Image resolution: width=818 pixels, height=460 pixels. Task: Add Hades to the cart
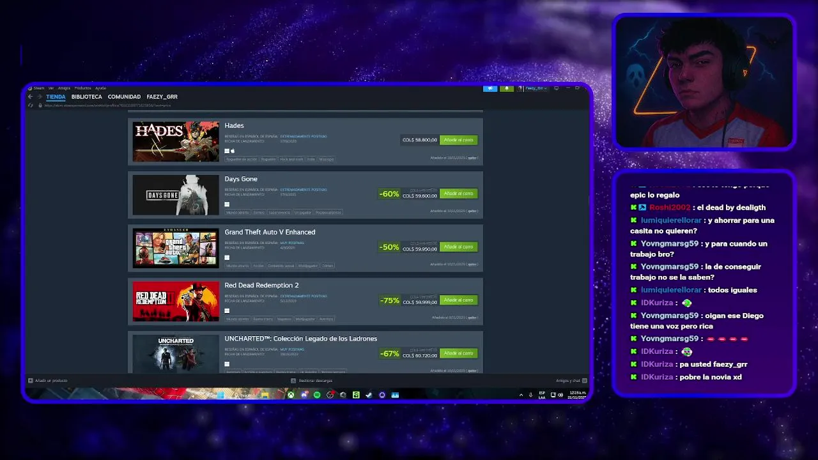coord(458,140)
